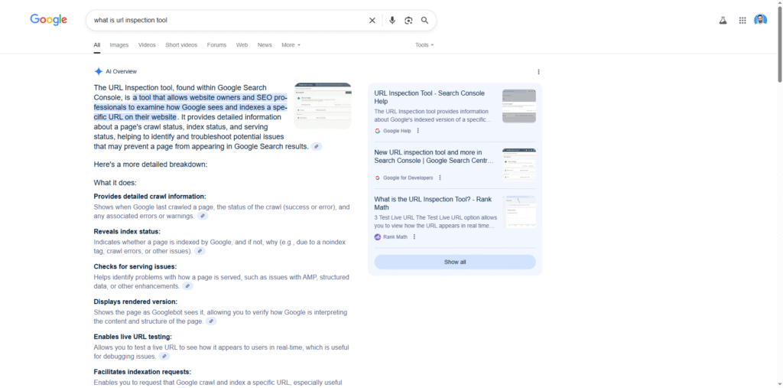Click the 'Checks for serving issues:' heading
Image resolution: width=783 pixels, height=388 pixels.
point(135,266)
